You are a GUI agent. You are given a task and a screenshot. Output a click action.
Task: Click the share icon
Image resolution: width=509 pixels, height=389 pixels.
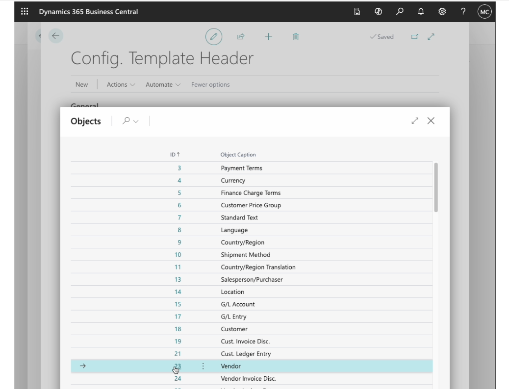point(241,36)
